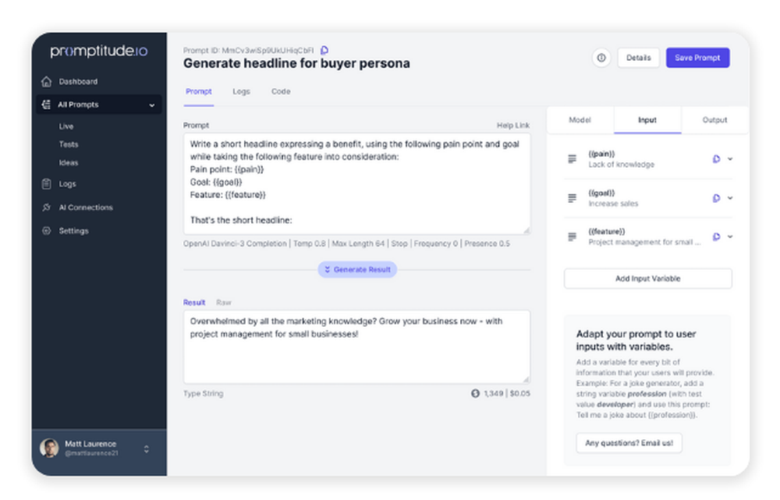Switch to the Output panel tab
This screenshot has height=500, width=780.
pos(714,119)
